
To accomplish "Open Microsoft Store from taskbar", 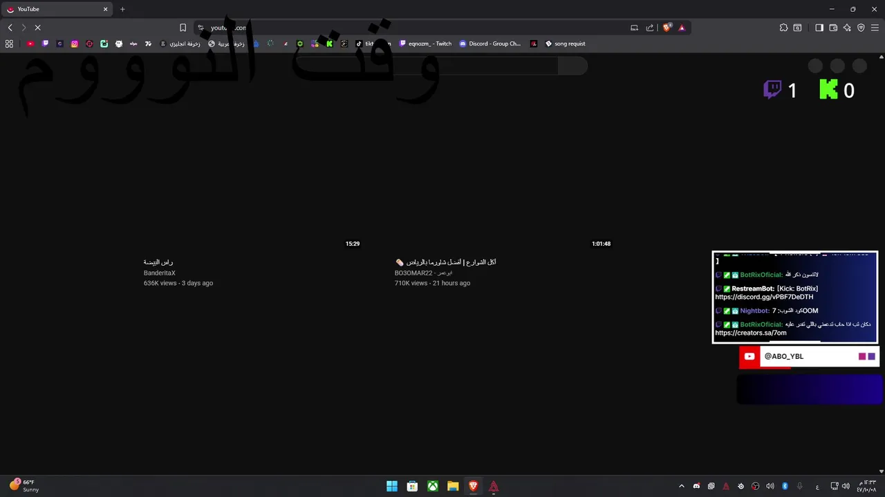I will [412, 486].
